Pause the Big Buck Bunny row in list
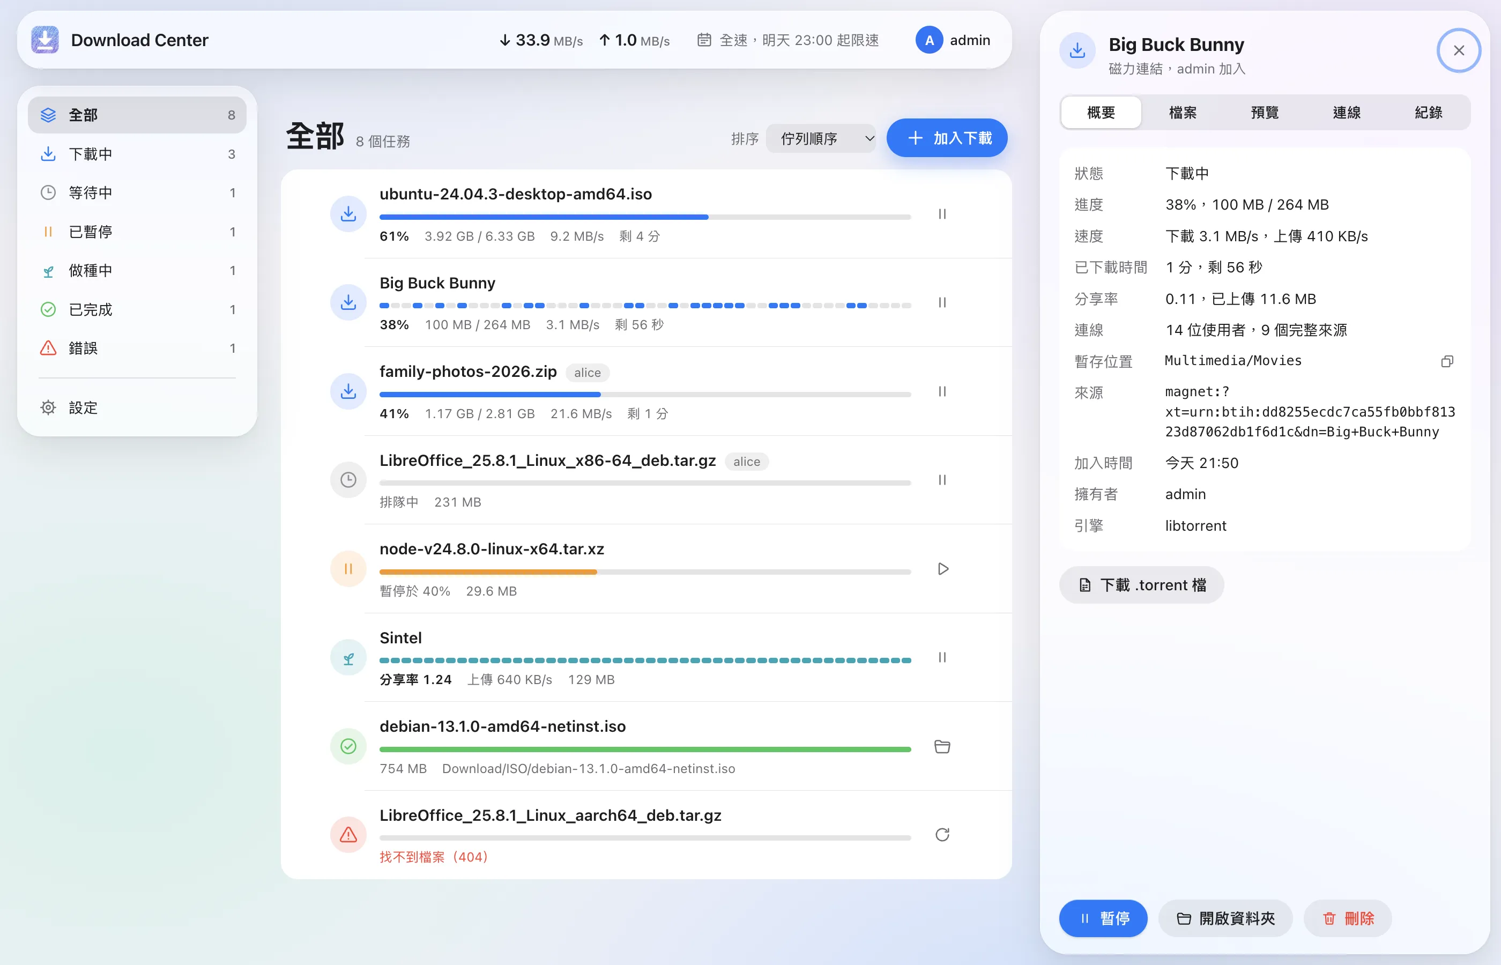This screenshot has width=1501, height=965. coord(941,303)
